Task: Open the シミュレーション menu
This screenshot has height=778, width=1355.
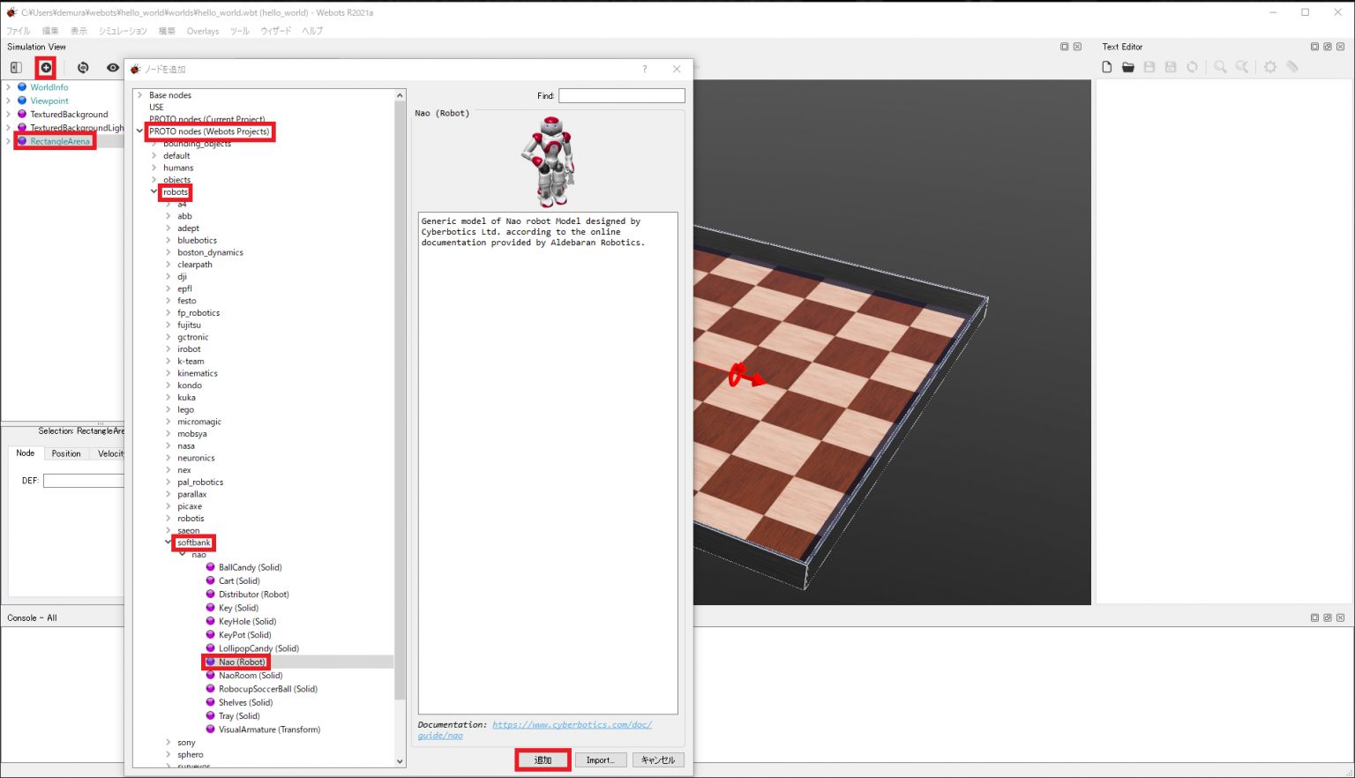Action: 123,30
